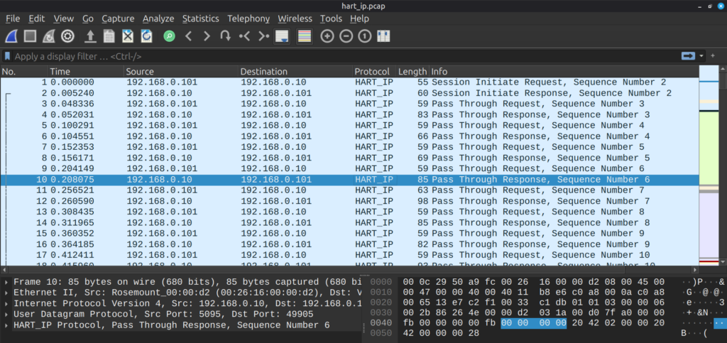Image resolution: width=727 pixels, height=343 pixels.
Task: Open capture options gear icon
Action: pos(67,36)
